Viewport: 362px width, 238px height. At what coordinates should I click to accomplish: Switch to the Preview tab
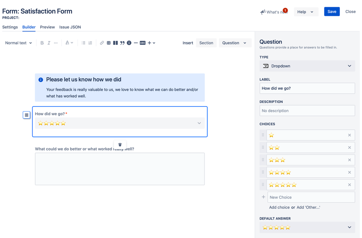click(47, 27)
